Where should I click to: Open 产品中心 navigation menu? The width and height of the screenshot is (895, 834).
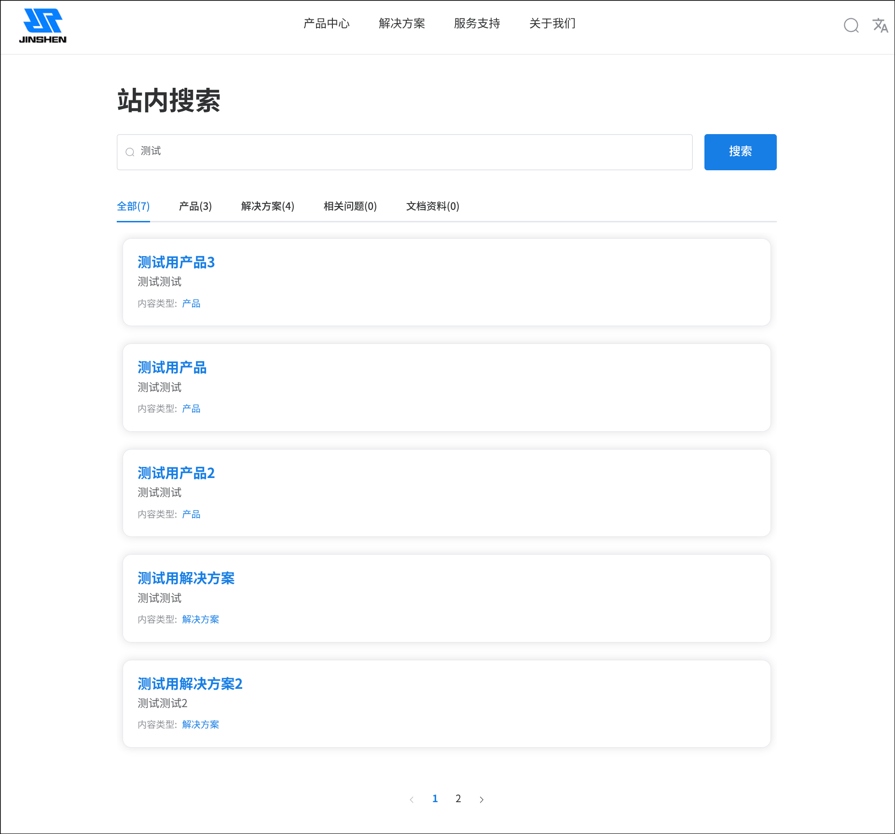pyautogui.click(x=326, y=23)
